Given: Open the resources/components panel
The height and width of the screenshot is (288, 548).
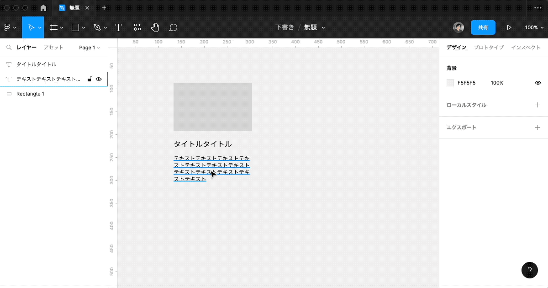Looking at the screenshot, I should click(x=137, y=27).
